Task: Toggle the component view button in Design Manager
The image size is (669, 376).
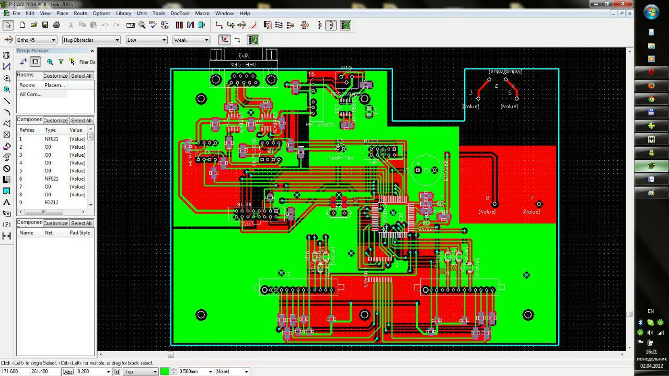Action: coord(35,62)
